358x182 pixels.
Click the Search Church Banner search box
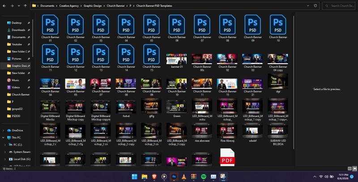(339, 6)
